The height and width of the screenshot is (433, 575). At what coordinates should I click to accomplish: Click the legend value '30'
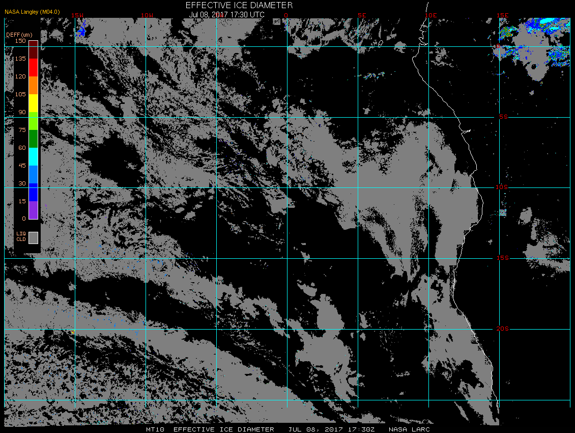tap(22, 183)
